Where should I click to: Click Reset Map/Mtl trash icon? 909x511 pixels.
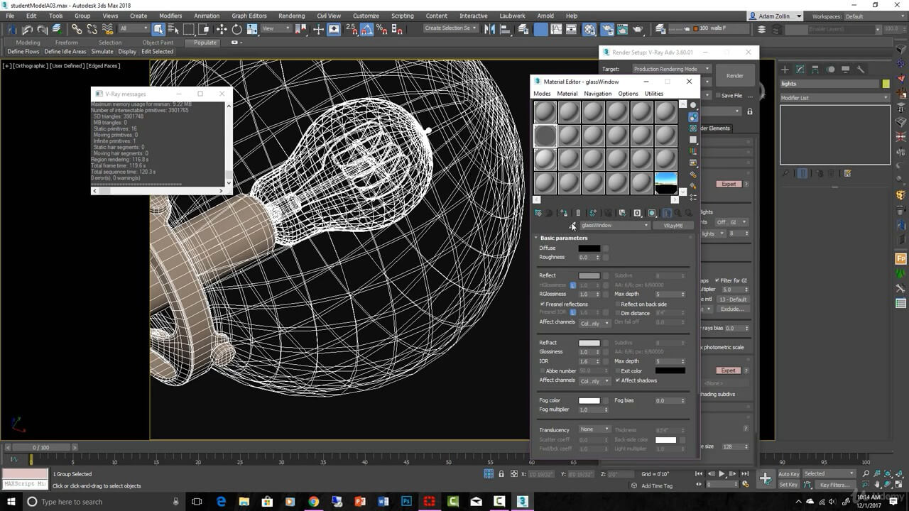pos(578,213)
